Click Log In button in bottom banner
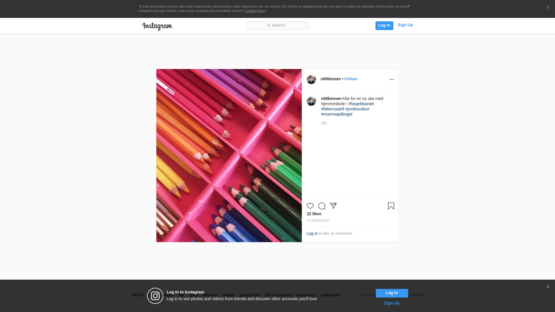 (x=392, y=293)
